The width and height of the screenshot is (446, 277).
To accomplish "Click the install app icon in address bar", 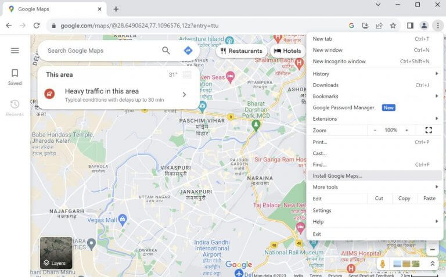I will point(365,26).
